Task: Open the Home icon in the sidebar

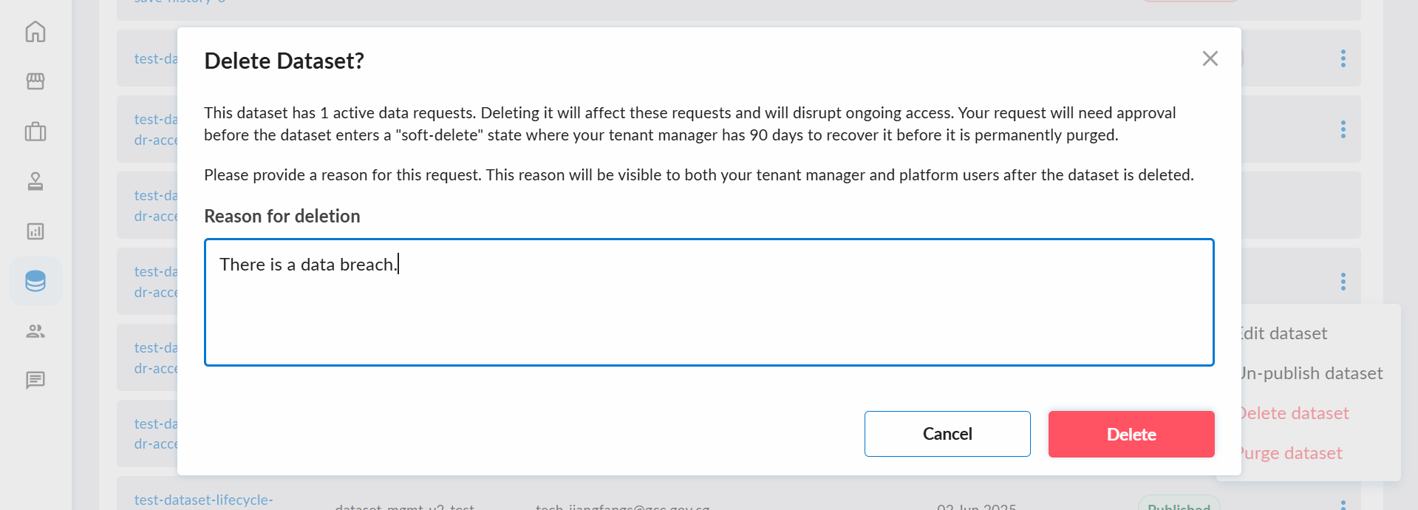Action: click(35, 32)
